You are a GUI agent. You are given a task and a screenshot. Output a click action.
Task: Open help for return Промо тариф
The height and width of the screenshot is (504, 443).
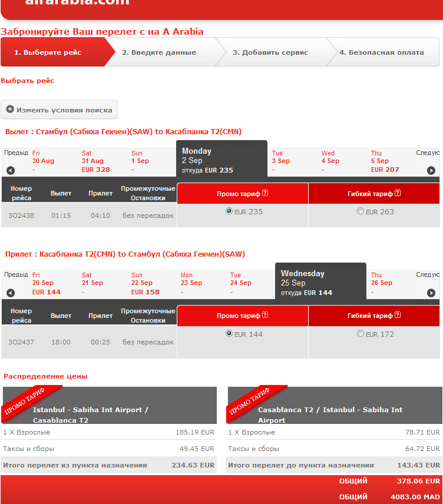(x=265, y=315)
